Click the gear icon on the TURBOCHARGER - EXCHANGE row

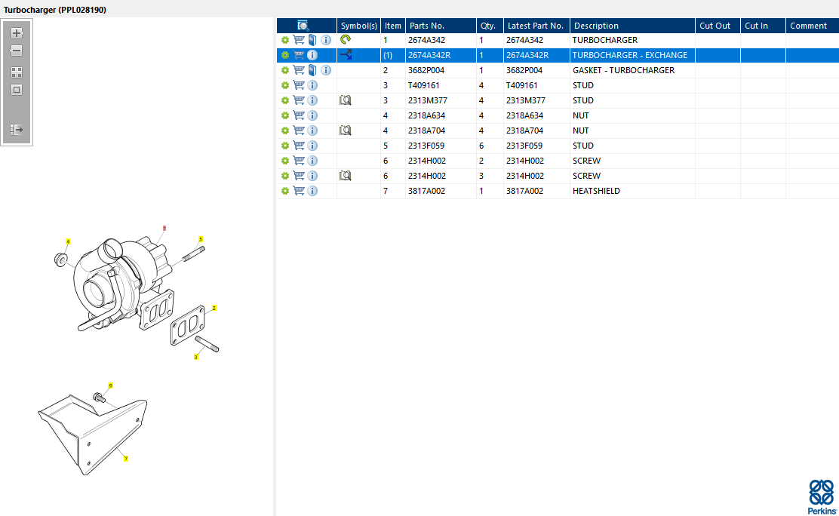click(285, 55)
